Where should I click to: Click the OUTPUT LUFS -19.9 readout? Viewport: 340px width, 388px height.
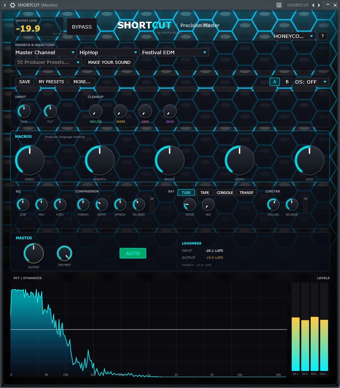[x=28, y=28]
